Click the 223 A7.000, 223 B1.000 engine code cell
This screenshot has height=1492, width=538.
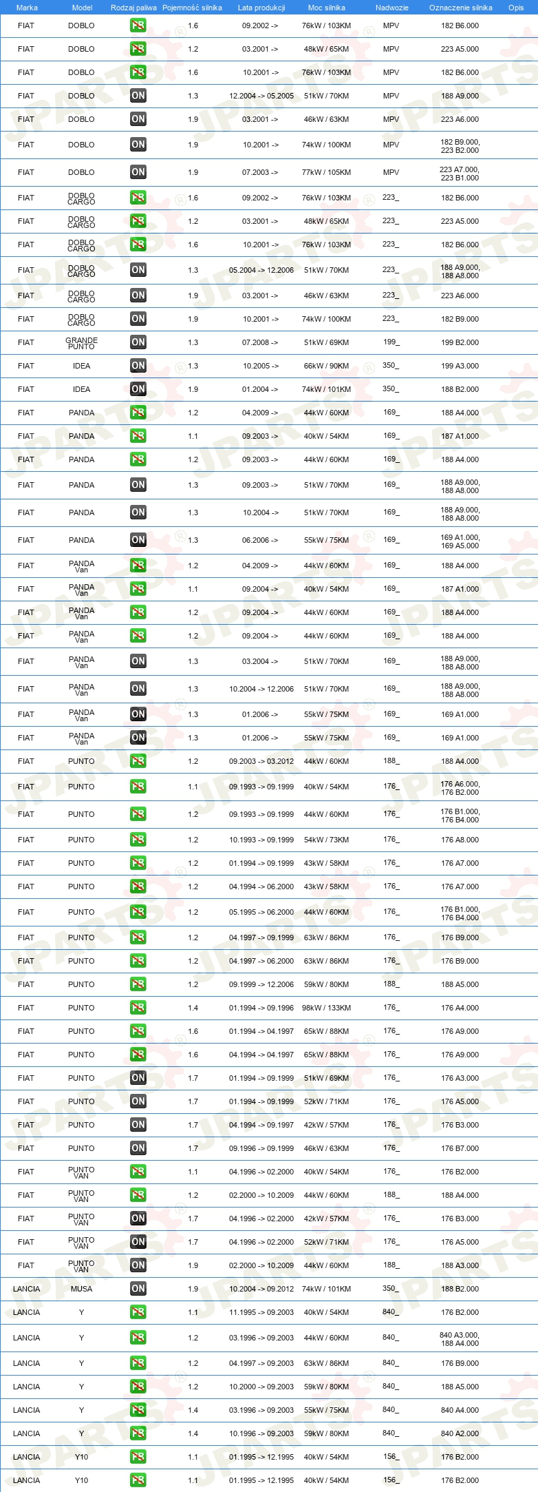coord(460,174)
